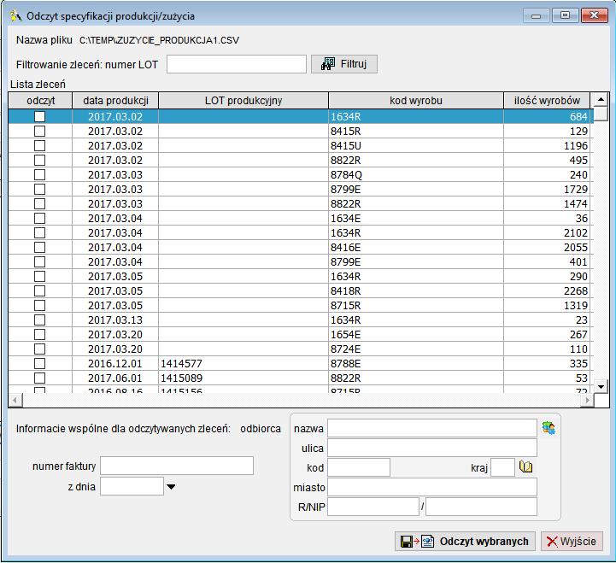Click the vertical scrollbar thumb
This screenshot has height=563, width=616.
601,114
